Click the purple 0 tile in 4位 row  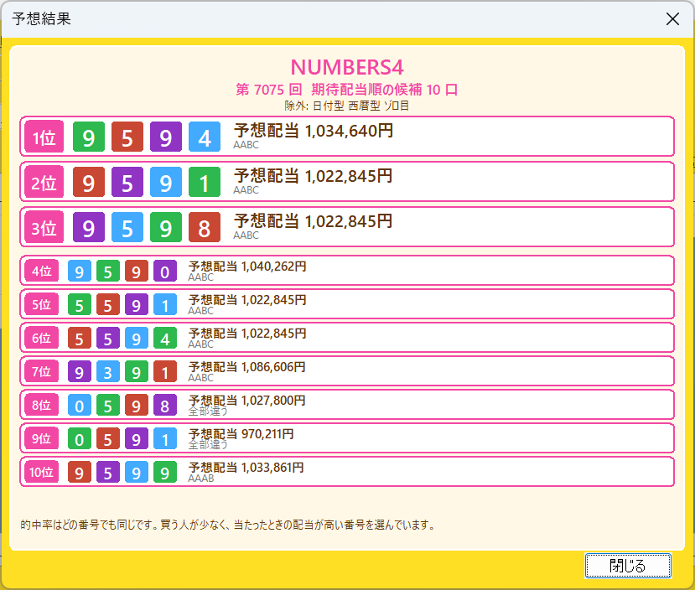click(x=165, y=271)
